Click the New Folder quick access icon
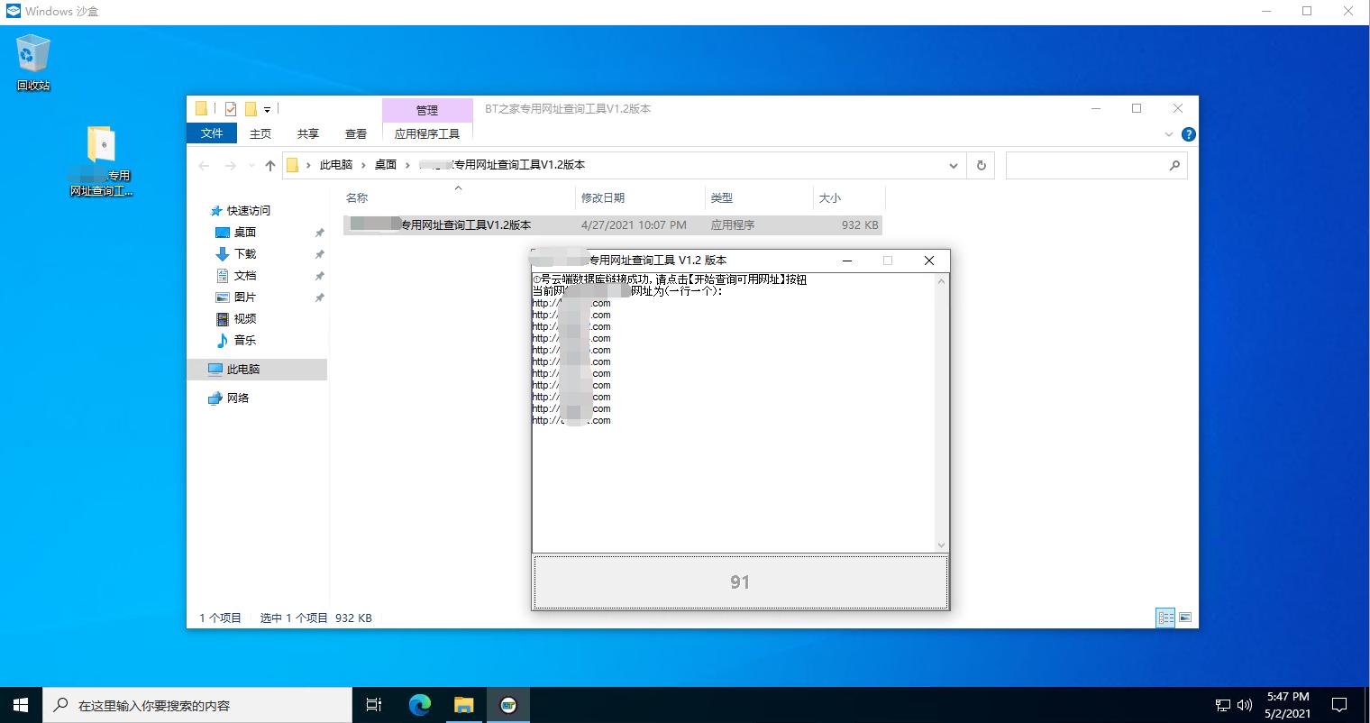 [251, 108]
